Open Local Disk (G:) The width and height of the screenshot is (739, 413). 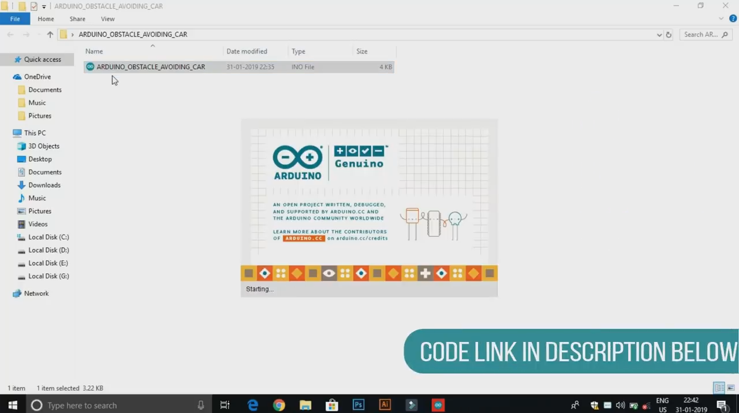(x=48, y=276)
